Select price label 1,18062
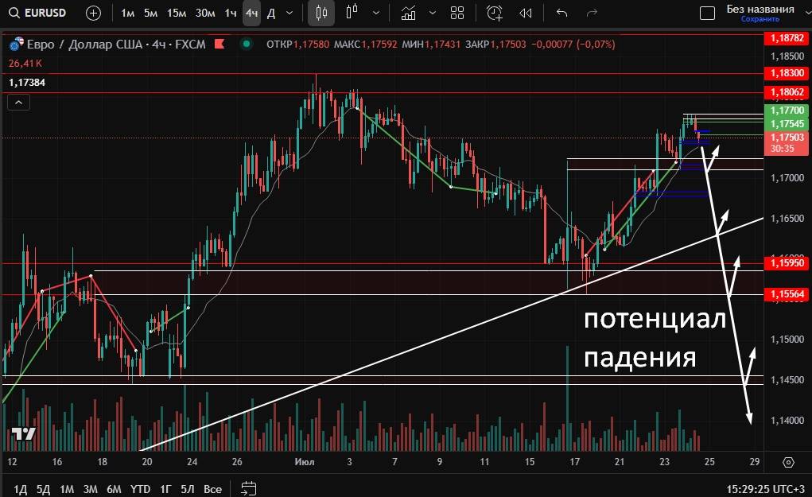This screenshot has width=812, height=497. (x=787, y=92)
